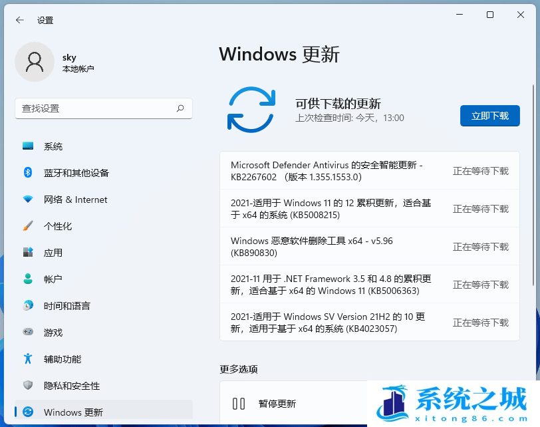The width and height of the screenshot is (540, 427).
Task: Click the search magnifier in the settings search box
Action: click(x=181, y=108)
